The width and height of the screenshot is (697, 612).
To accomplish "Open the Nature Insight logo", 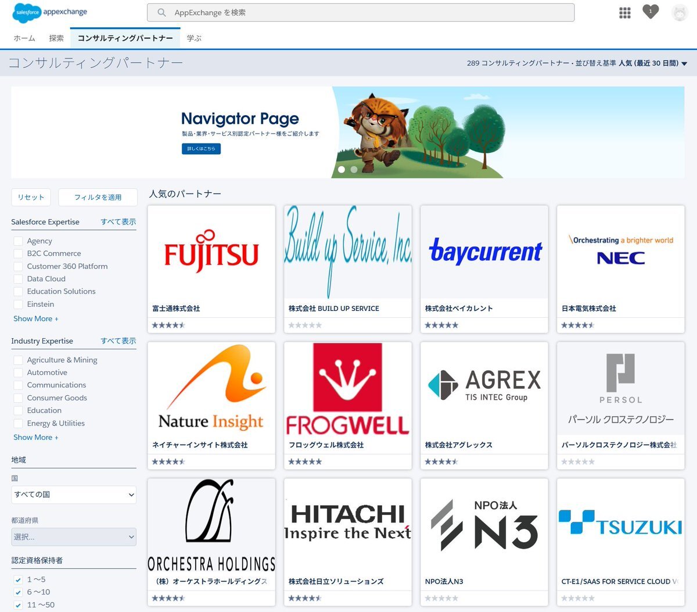I will click(x=211, y=389).
